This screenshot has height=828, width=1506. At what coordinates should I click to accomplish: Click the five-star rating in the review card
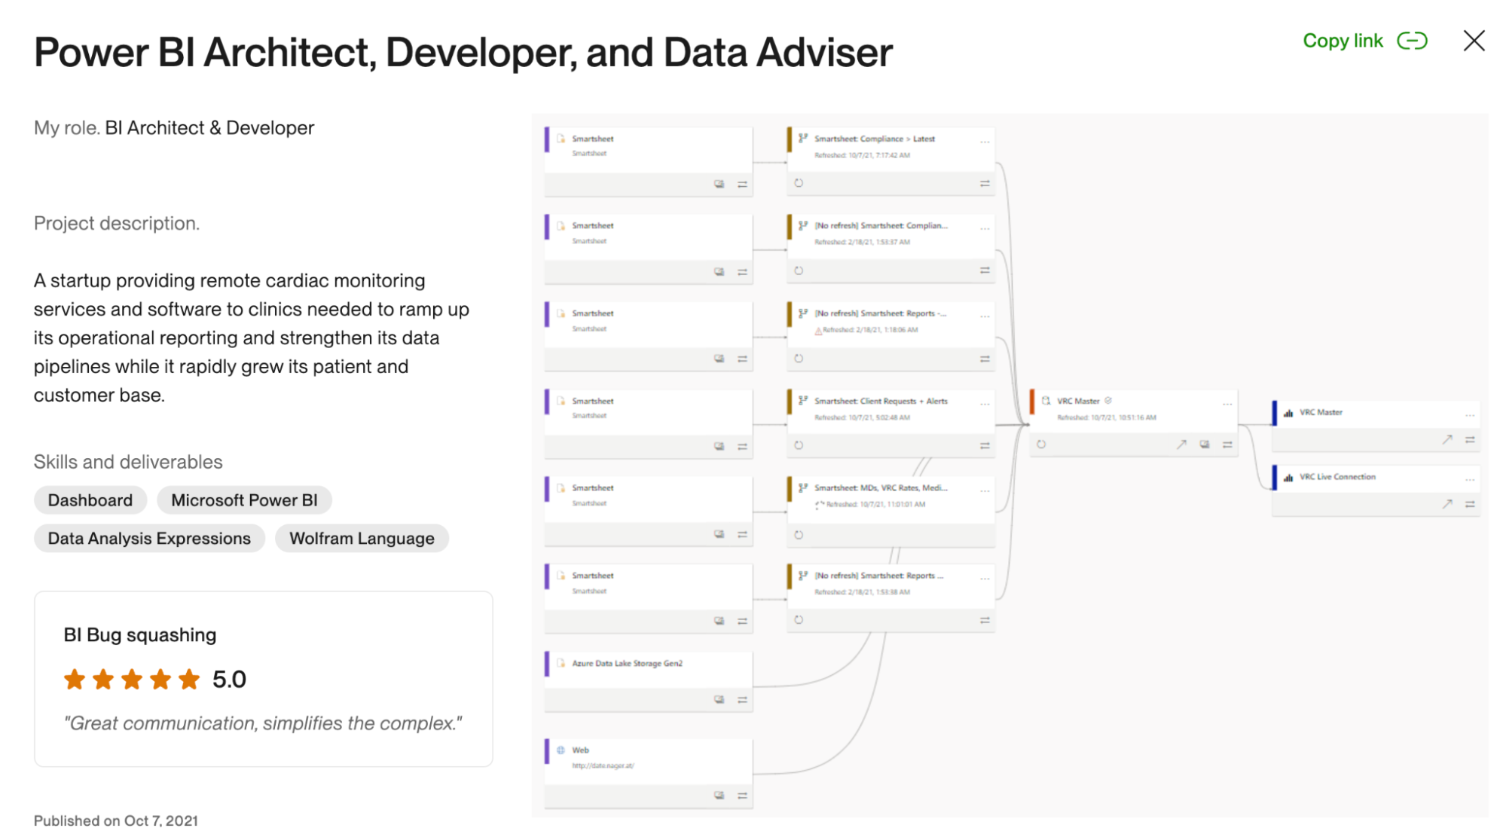(132, 680)
